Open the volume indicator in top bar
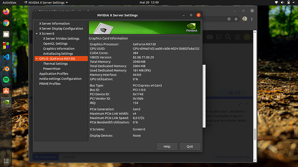Viewport: 298px width, 167px height. click(282, 3)
